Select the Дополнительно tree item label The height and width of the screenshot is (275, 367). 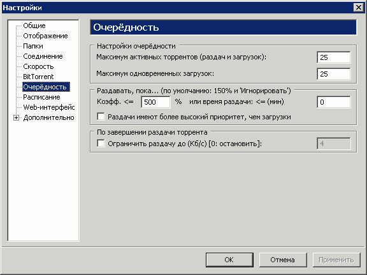(x=48, y=117)
